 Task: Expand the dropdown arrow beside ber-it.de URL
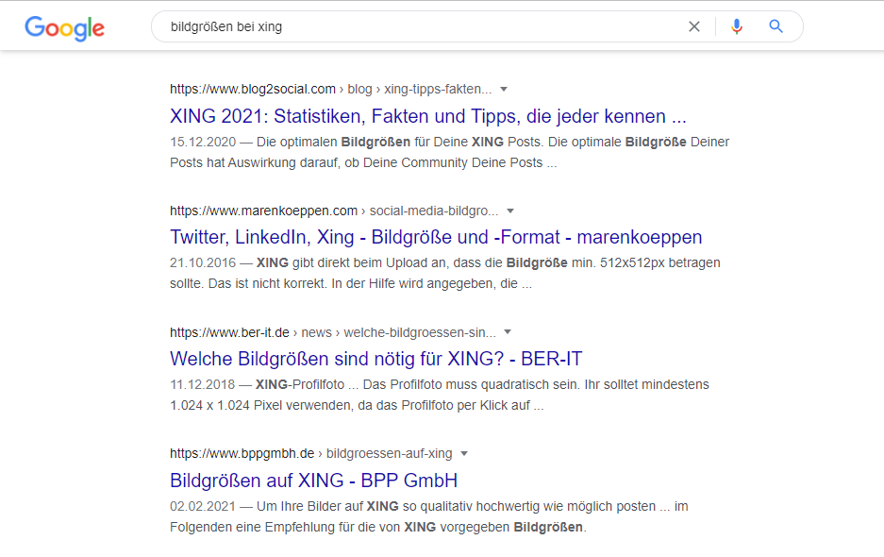[x=508, y=332]
